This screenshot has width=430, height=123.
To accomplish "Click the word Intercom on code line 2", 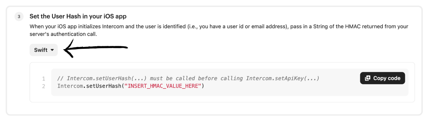I will coord(70,86).
